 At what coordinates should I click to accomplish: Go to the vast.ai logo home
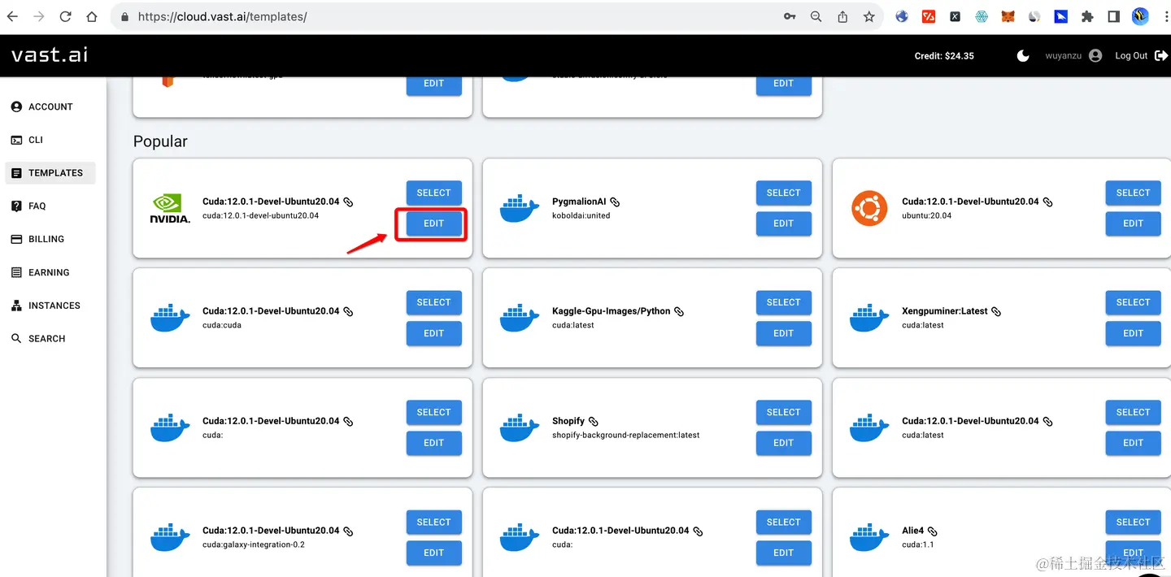pyautogui.click(x=50, y=54)
